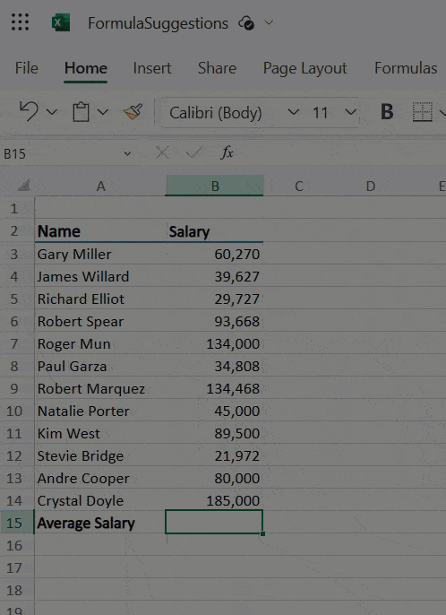
Task: Click the fx insert function icon
Action: point(227,153)
